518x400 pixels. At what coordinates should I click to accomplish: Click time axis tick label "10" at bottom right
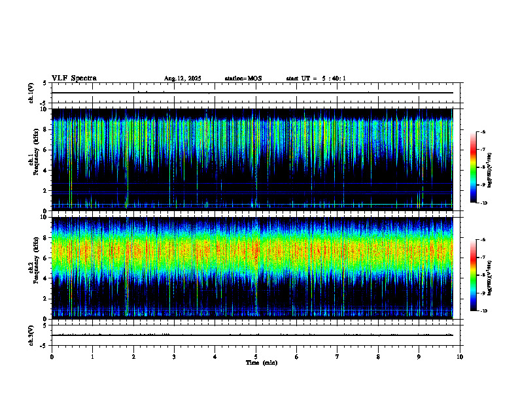pos(460,357)
